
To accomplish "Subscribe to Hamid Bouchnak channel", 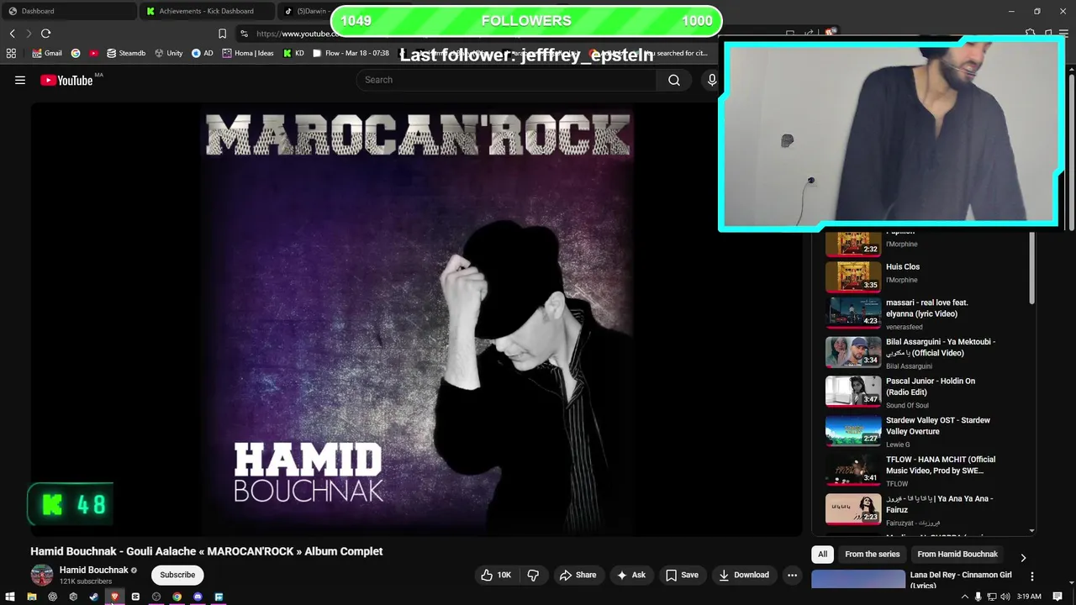I will 177,575.
